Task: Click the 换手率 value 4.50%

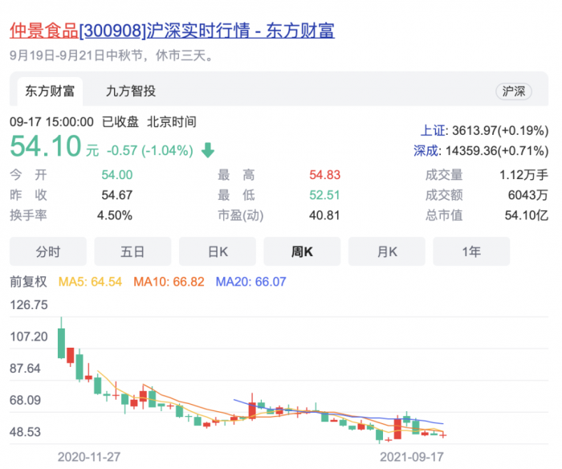Action: click(x=115, y=215)
